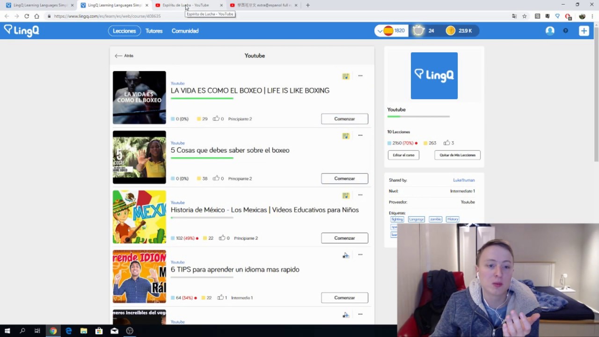
Task: Open the Historia de México thumbnail
Action: tap(139, 217)
